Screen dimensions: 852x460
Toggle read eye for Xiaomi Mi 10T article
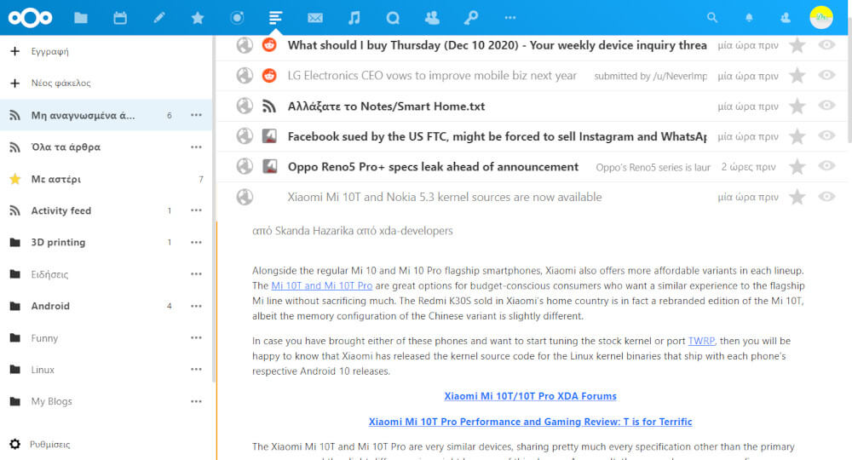pos(826,197)
